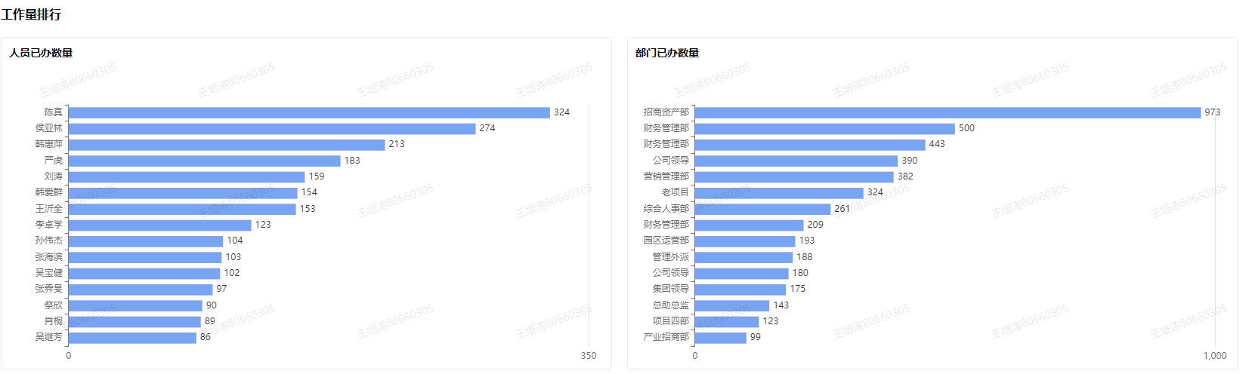This screenshot has width=1246, height=374.
Task: Click the personnel bar with value 104
Action: 146,241
